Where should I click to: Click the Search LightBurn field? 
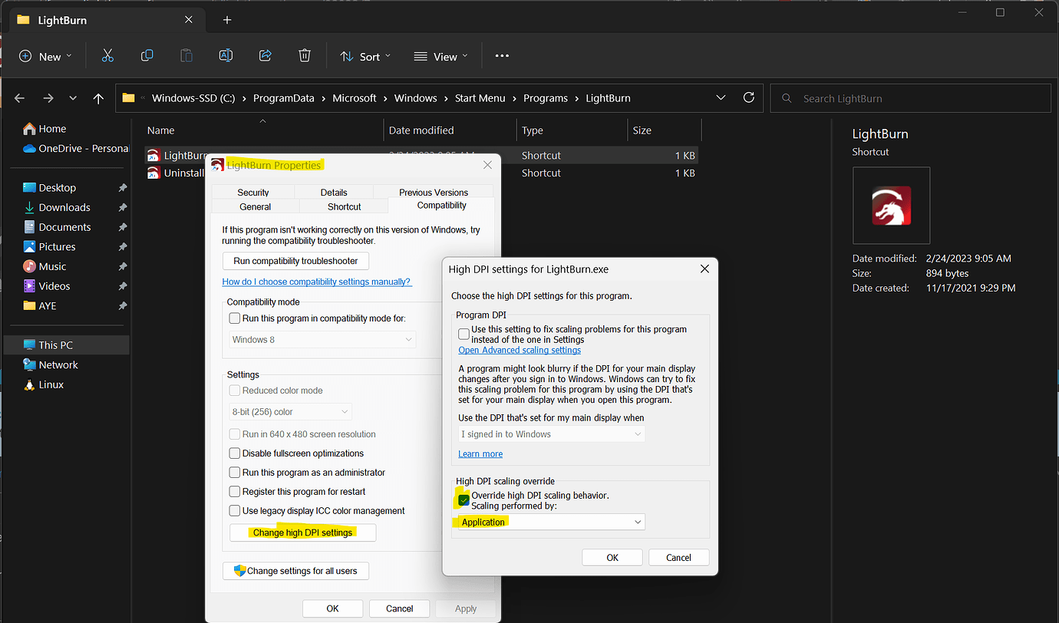[910, 98]
